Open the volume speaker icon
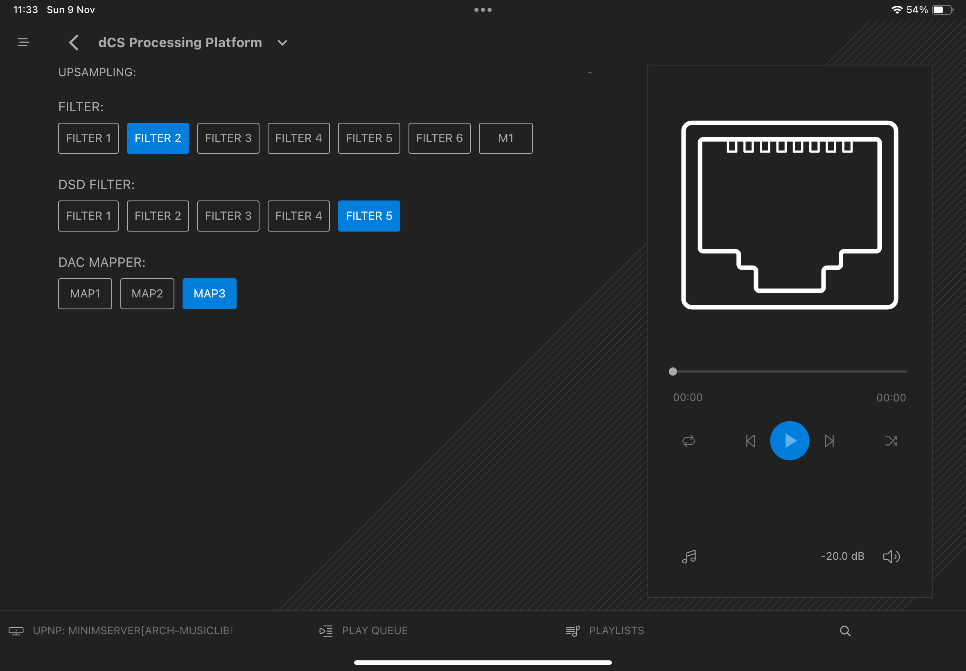This screenshot has width=966, height=671. click(x=891, y=557)
